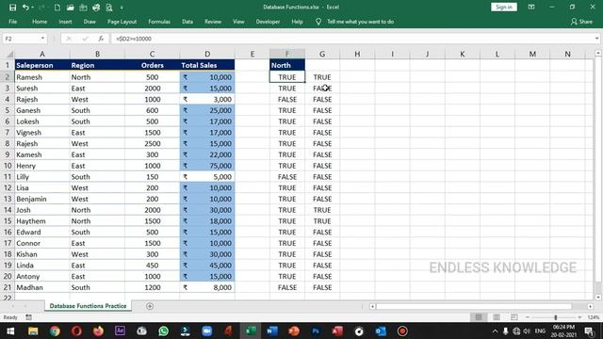Click macro record icon in status bar
This screenshot has height=339, width=603.
[x=29, y=317]
